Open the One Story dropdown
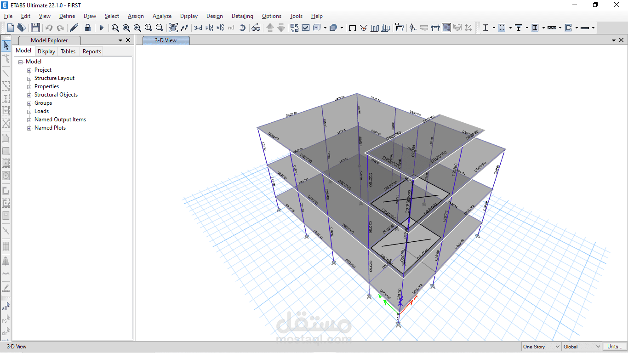The height and width of the screenshot is (353, 628). tap(558, 347)
